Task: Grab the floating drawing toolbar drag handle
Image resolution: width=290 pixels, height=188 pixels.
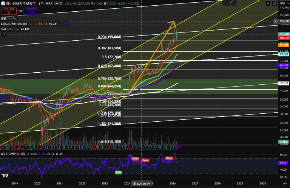Action: (x=225, y=2)
